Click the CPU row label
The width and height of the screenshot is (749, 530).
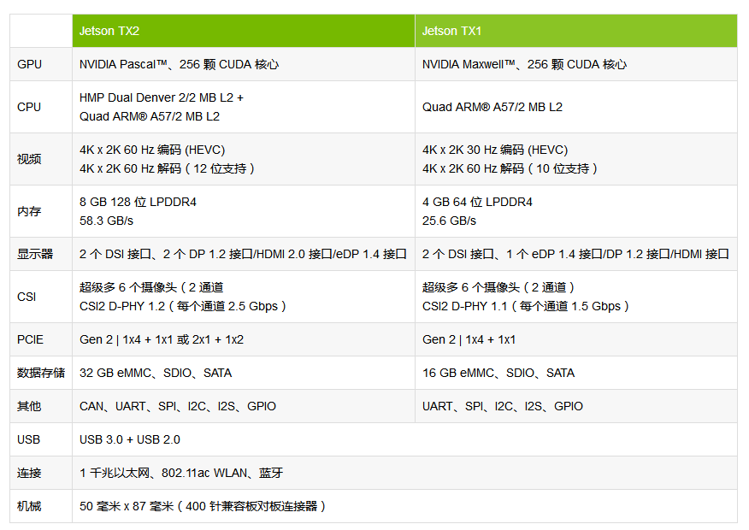click(29, 107)
